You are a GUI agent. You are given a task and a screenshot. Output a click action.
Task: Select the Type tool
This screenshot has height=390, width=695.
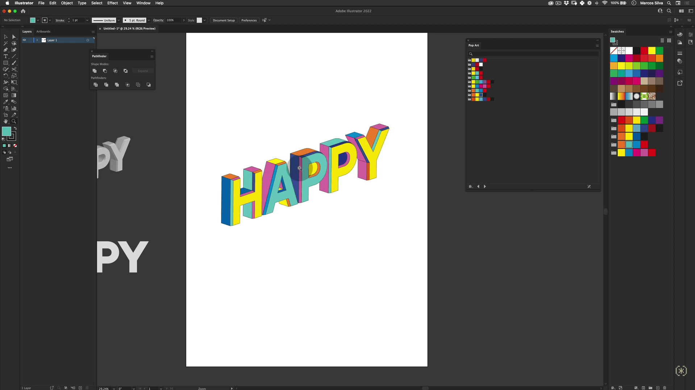5,56
